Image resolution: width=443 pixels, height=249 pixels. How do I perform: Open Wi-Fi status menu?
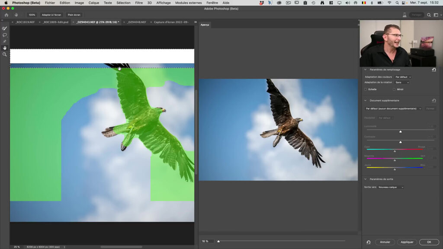[389, 3]
